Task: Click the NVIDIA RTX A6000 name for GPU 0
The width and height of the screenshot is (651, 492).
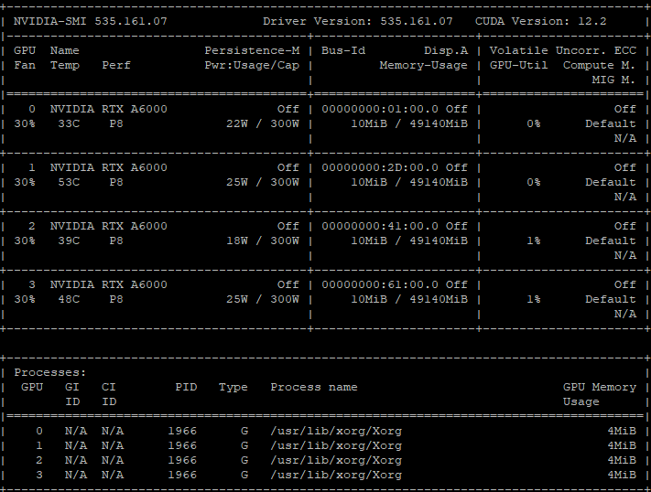Action: (108, 109)
